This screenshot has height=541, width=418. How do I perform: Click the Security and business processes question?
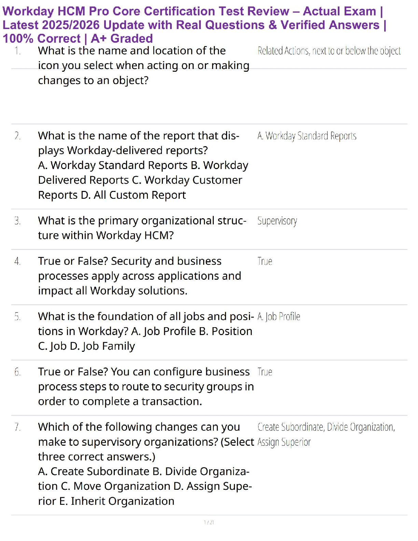[139, 276]
